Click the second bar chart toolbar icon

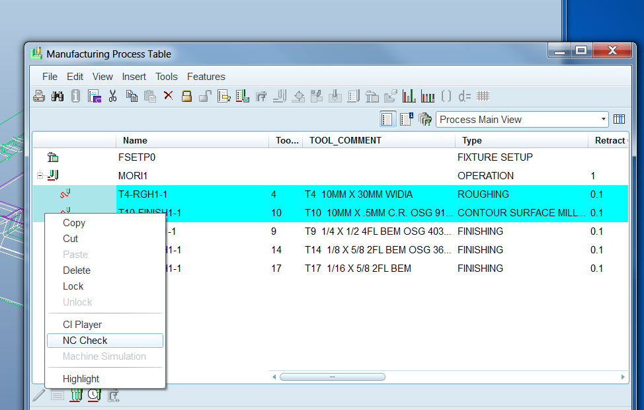[428, 96]
